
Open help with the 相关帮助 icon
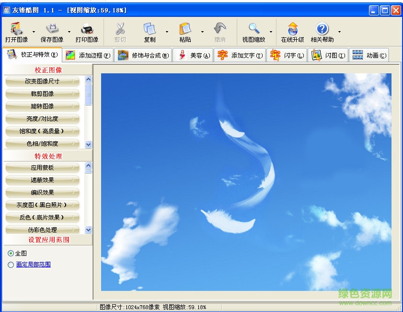pos(323,32)
